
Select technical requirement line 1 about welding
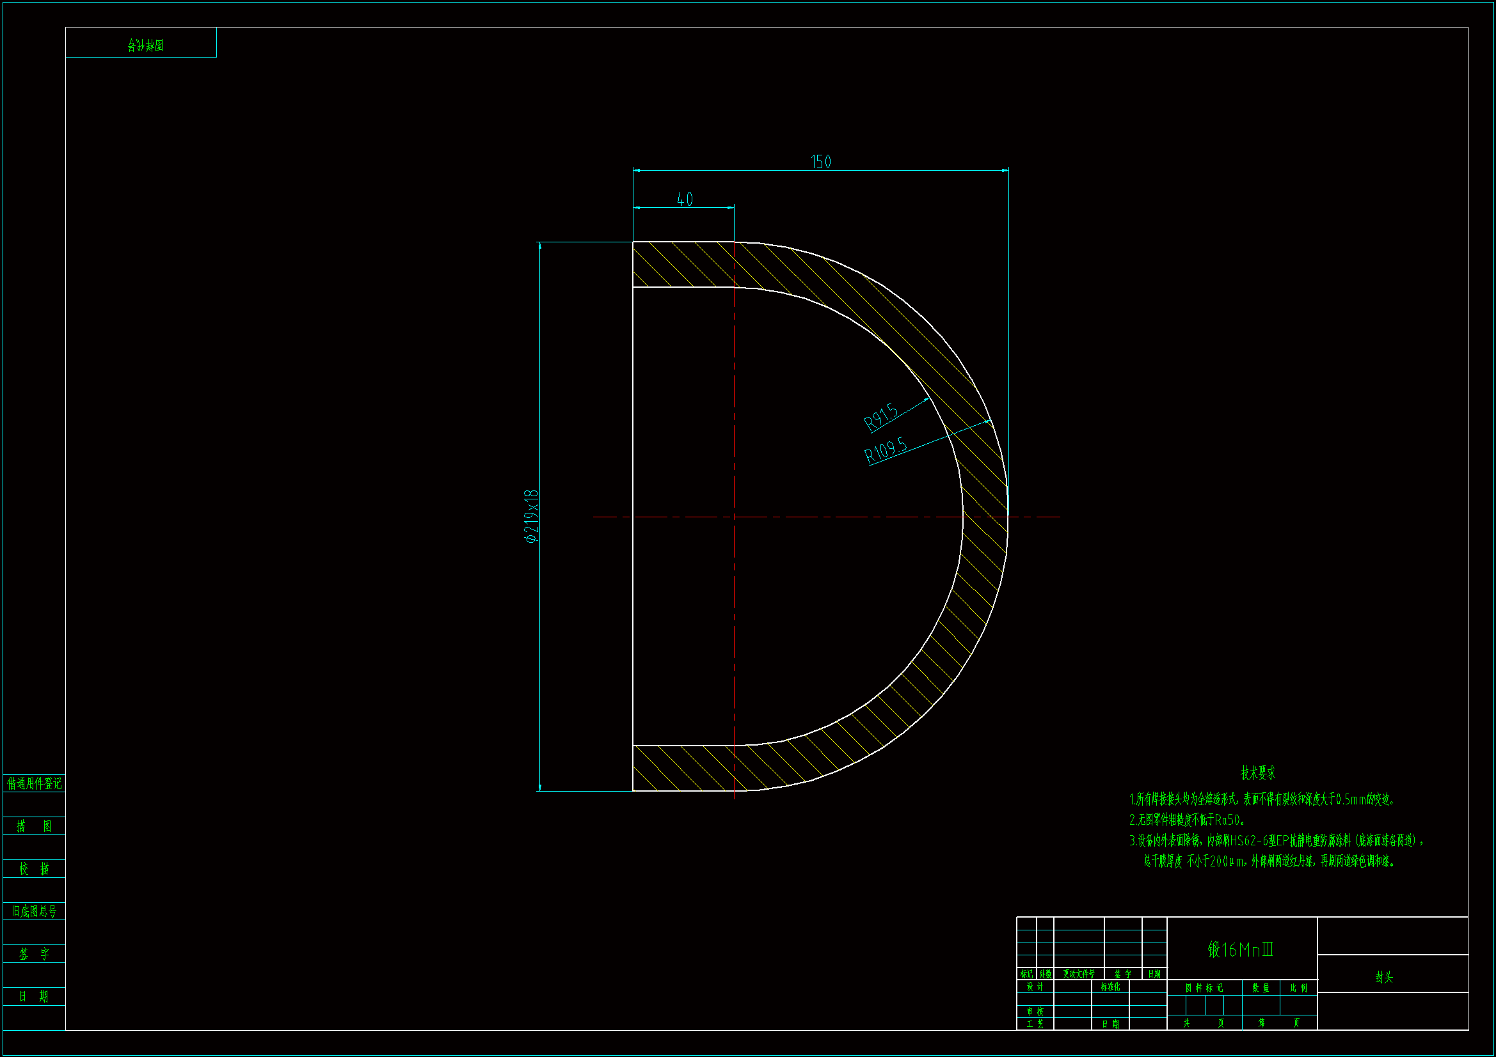click(x=1261, y=799)
